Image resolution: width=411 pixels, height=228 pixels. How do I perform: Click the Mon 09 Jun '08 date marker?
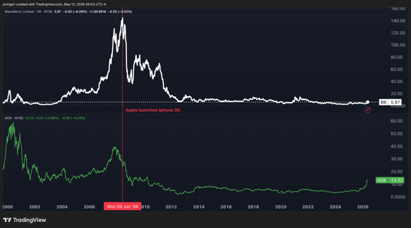pos(123,207)
